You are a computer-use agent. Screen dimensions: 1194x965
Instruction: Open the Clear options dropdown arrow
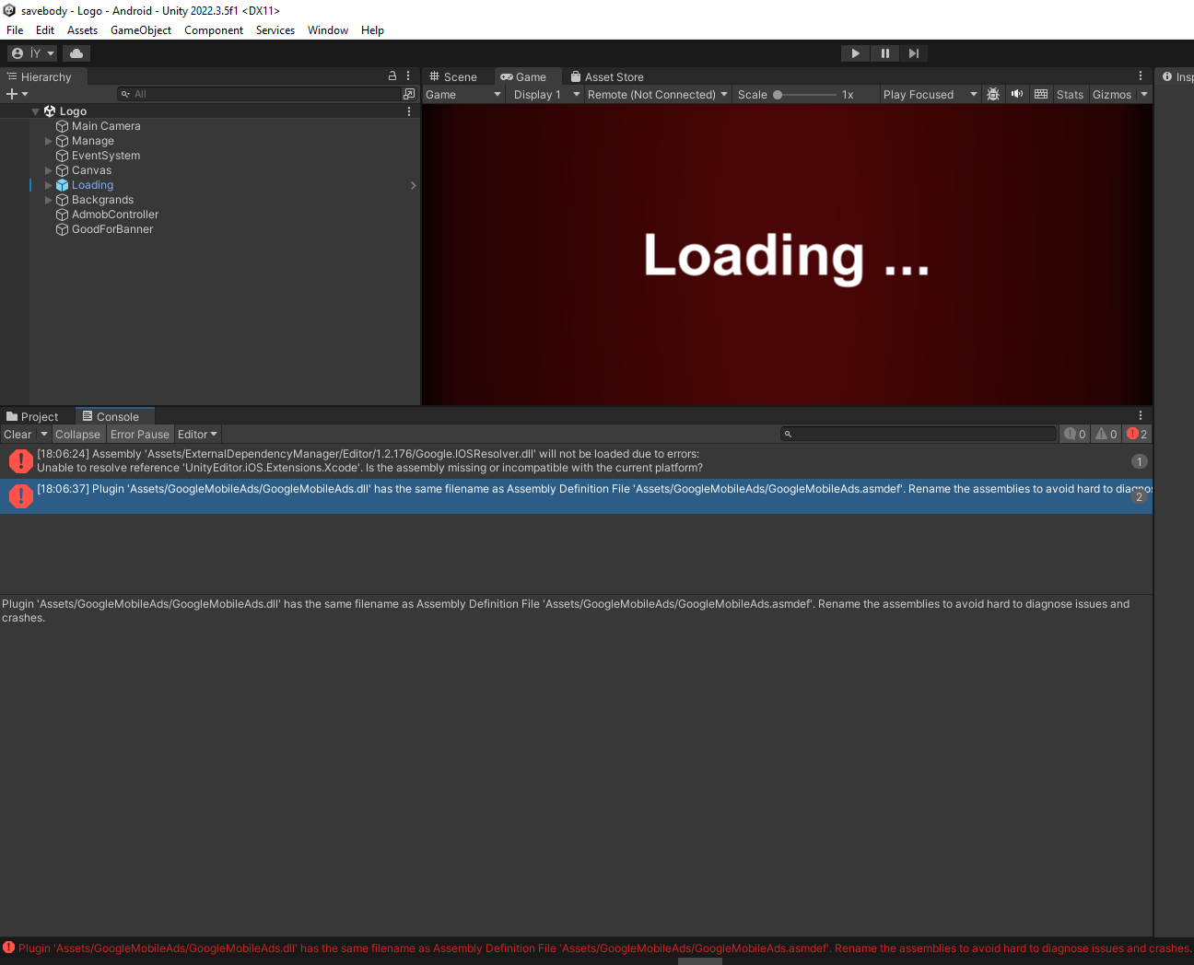tap(43, 435)
